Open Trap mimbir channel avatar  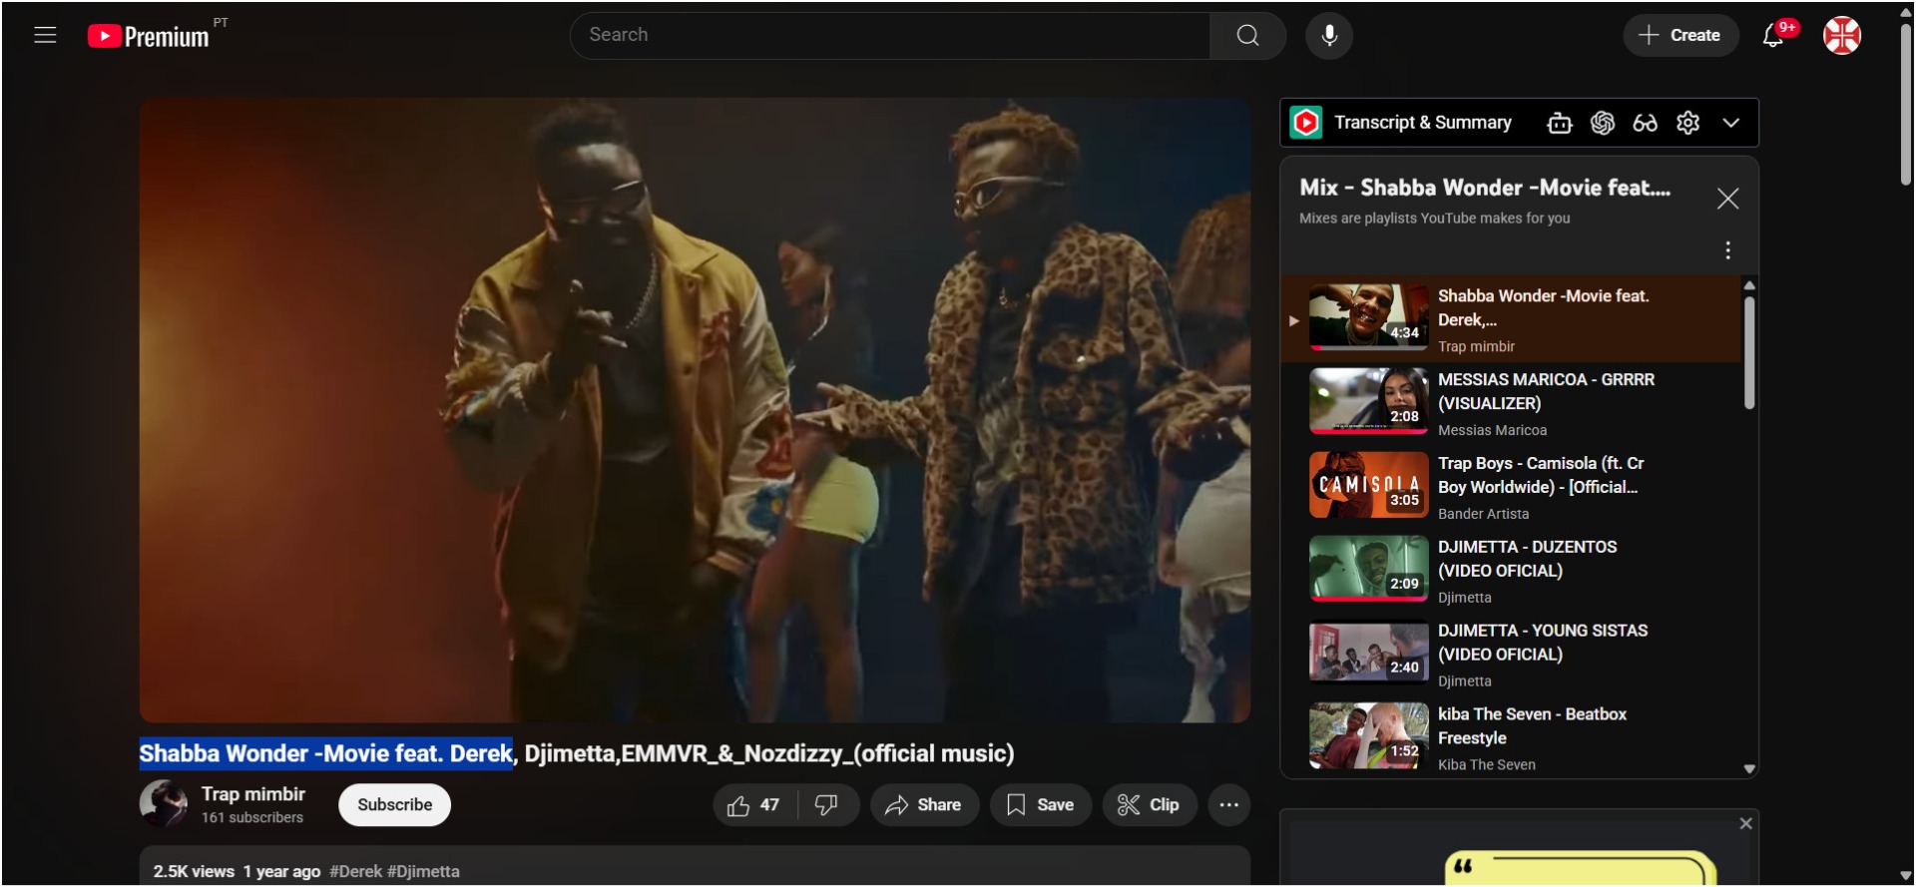pyautogui.click(x=164, y=804)
